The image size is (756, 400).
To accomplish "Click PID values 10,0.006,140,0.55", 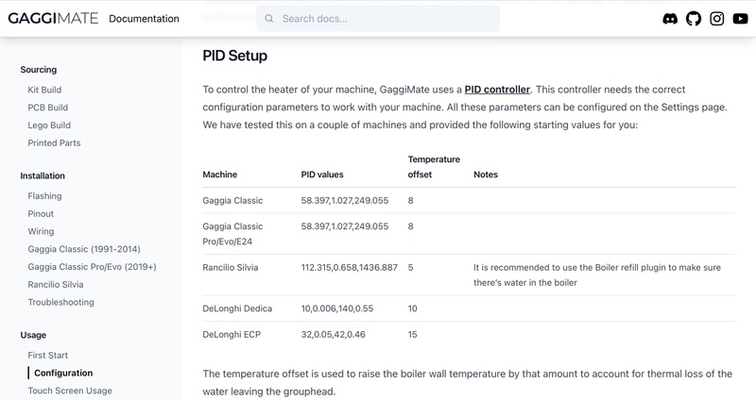I will click(337, 308).
